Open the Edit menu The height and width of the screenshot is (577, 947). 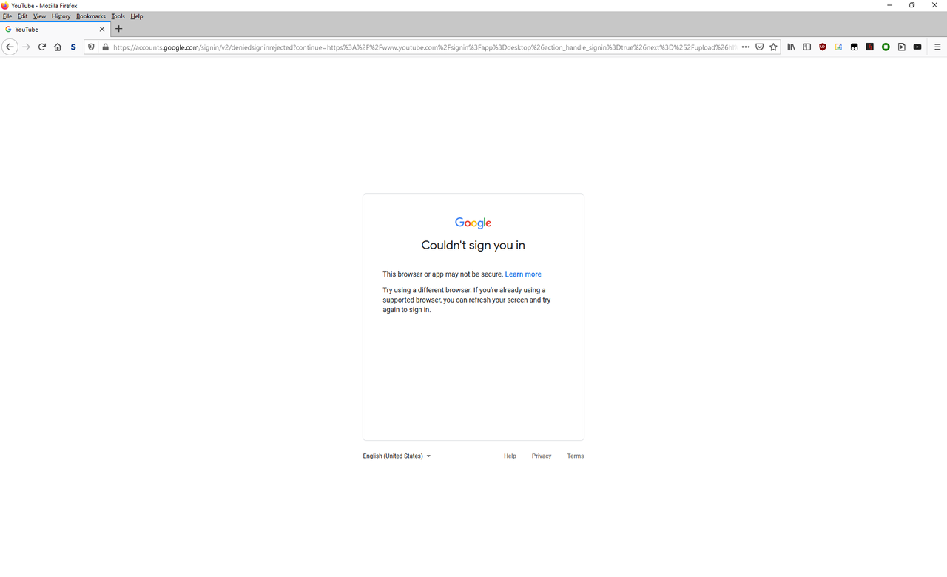pyautogui.click(x=23, y=16)
